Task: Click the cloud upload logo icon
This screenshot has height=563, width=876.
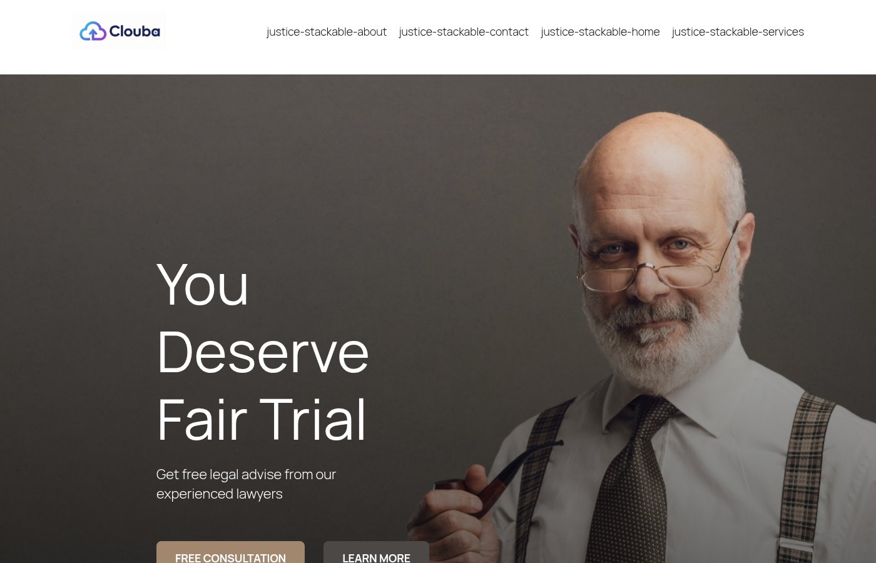Action: click(x=93, y=31)
